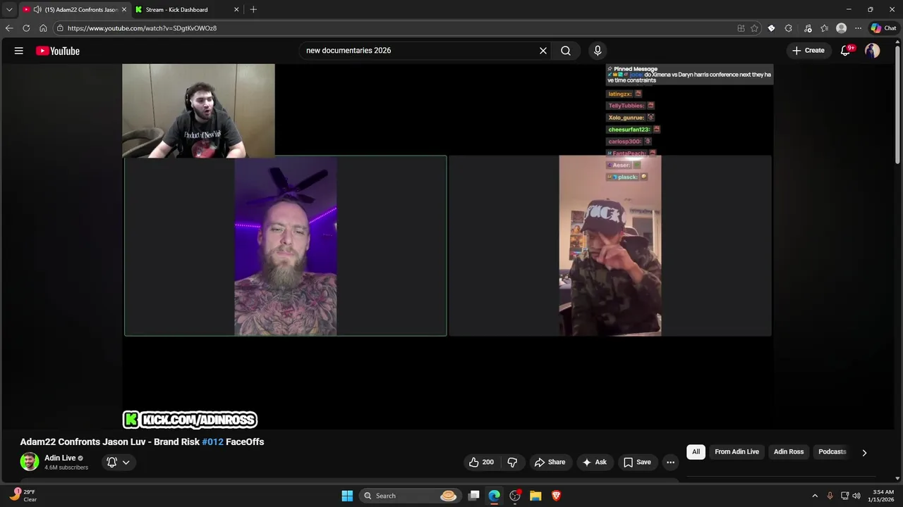Open YouTube notifications bell
Screen dimensions: 903x507
pos(846,51)
